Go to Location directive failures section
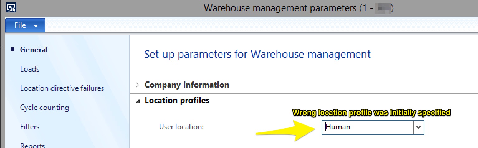This screenshot has width=478, height=148. coord(62,88)
